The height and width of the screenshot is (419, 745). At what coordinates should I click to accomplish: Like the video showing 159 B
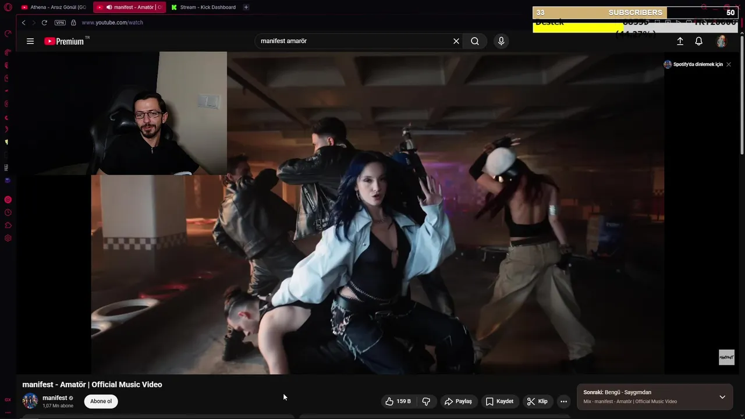click(399, 402)
